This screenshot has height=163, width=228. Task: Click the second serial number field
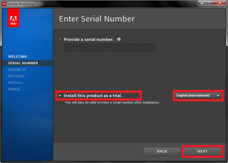pos(86,48)
